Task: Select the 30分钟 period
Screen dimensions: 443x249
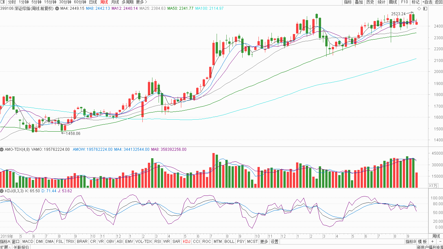Action: coord(65,2)
